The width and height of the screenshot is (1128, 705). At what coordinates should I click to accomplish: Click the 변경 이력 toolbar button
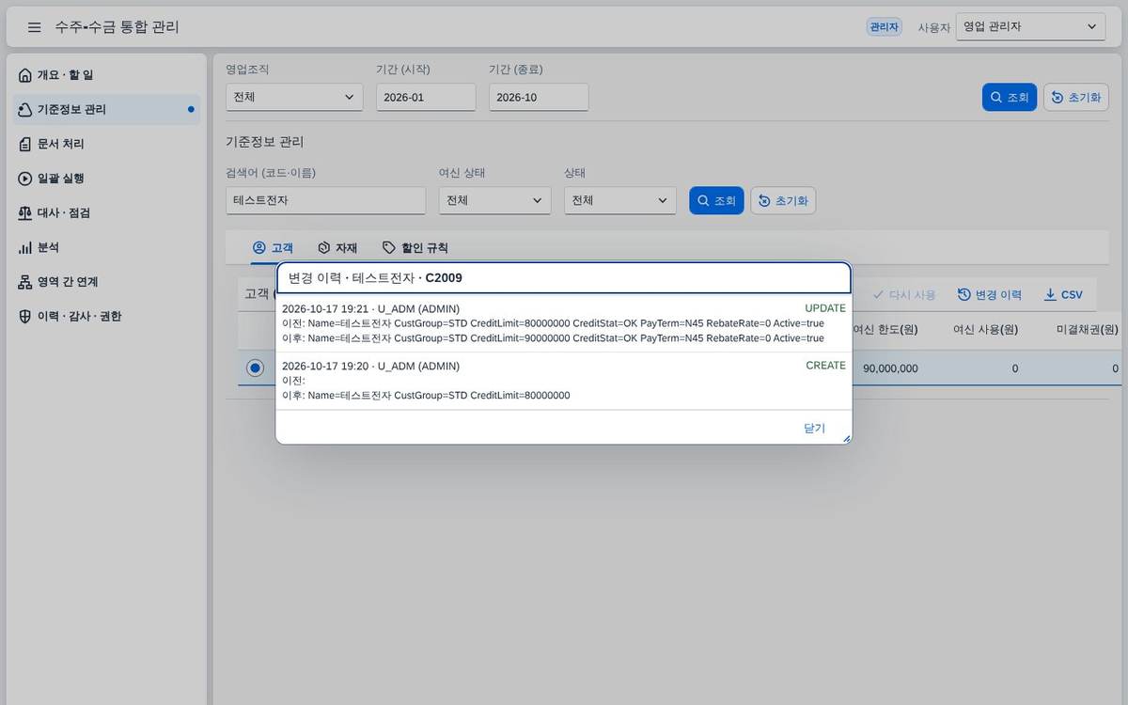tap(990, 294)
